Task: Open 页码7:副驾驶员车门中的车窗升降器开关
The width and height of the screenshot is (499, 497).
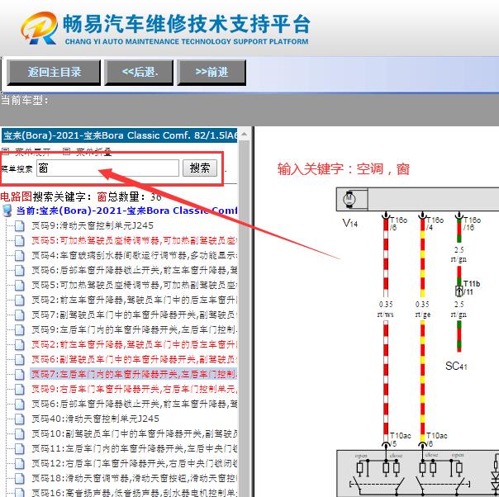Action: coord(135,315)
